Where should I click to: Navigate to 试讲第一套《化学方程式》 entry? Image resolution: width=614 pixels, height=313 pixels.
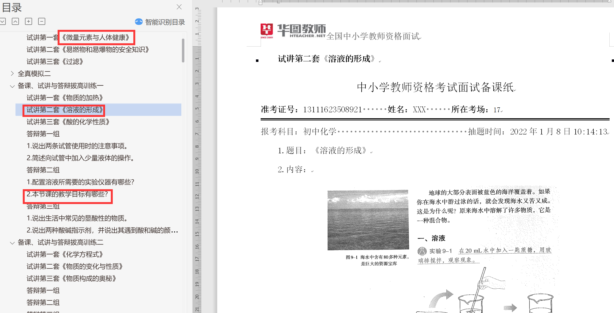coord(65,254)
